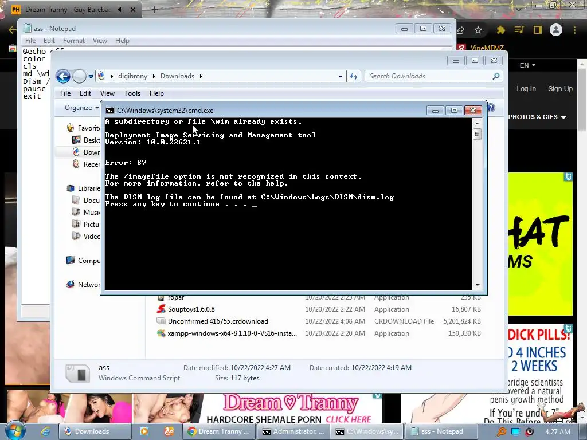The height and width of the screenshot is (440, 587).
Task: Click the magnifier icon in Search Downloads
Action: click(x=496, y=76)
